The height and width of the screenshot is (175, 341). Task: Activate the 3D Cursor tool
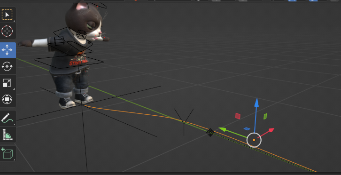(7, 31)
